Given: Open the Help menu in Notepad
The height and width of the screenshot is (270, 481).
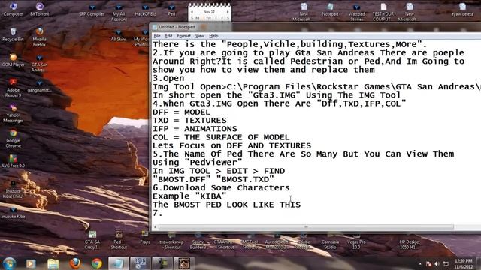Looking at the screenshot, I should [213, 36].
